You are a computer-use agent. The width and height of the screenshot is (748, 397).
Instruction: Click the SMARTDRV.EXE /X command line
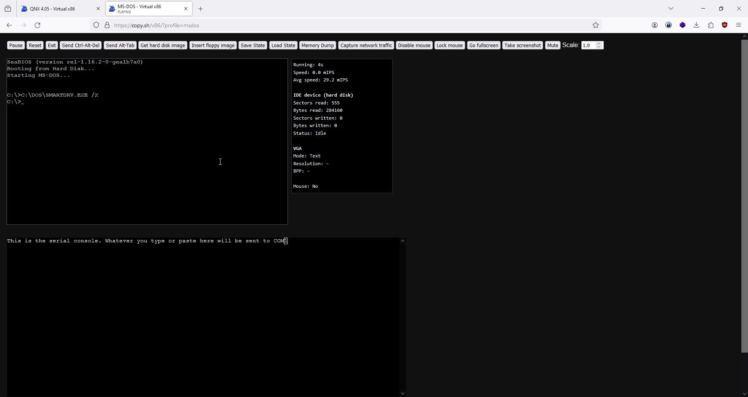53,95
